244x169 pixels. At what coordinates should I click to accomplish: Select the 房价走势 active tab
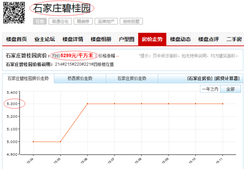tap(152, 39)
